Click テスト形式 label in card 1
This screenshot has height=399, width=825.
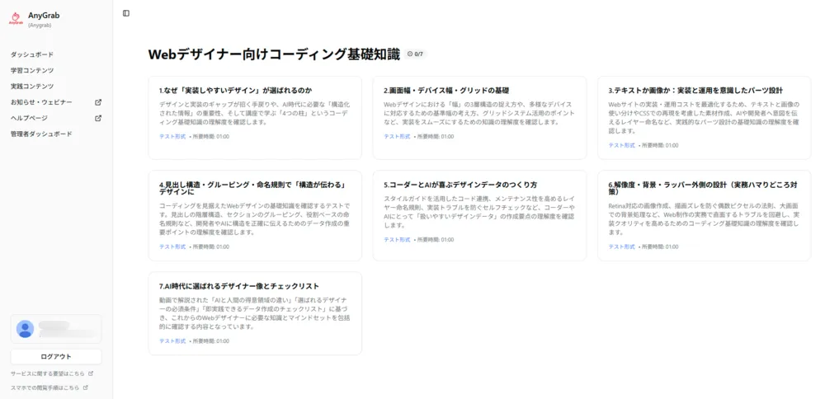(172, 137)
